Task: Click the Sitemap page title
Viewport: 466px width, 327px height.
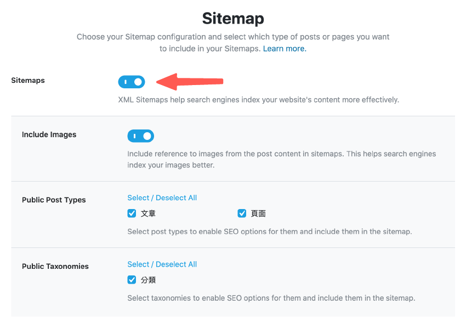Action: click(x=232, y=18)
